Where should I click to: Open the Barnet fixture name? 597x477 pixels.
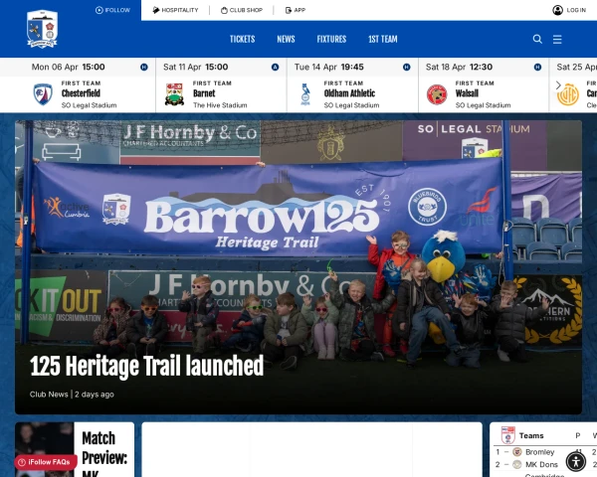tap(204, 93)
